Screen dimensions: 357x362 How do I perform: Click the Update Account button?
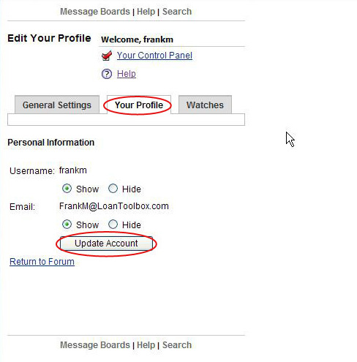[x=106, y=244]
